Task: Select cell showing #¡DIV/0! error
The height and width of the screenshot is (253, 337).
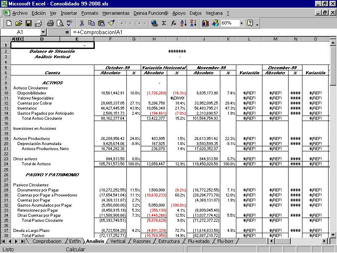Action: [x=177, y=98]
